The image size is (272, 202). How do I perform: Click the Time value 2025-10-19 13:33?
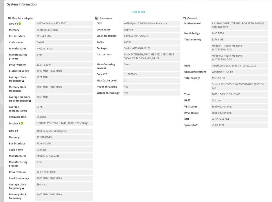pos(239,94)
